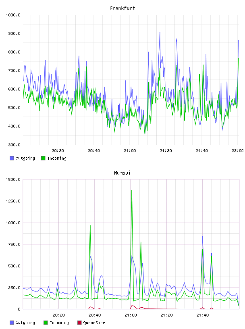Click the Outgoing legend label under Frankfurt
The image size is (245, 329).
(x=25, y=158)
